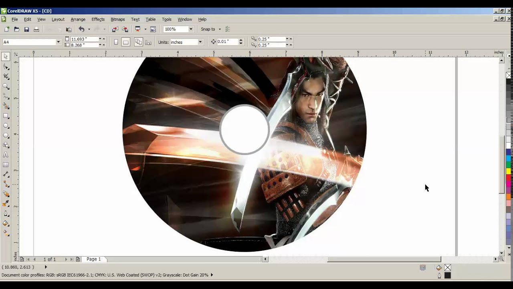Select the Crop tool
Screen dimensions: 513x289
[x=6, y=76]
